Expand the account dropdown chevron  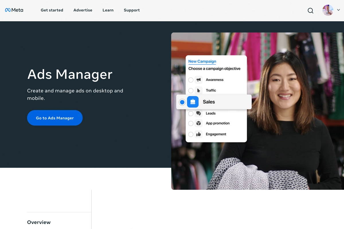(338, 10)
